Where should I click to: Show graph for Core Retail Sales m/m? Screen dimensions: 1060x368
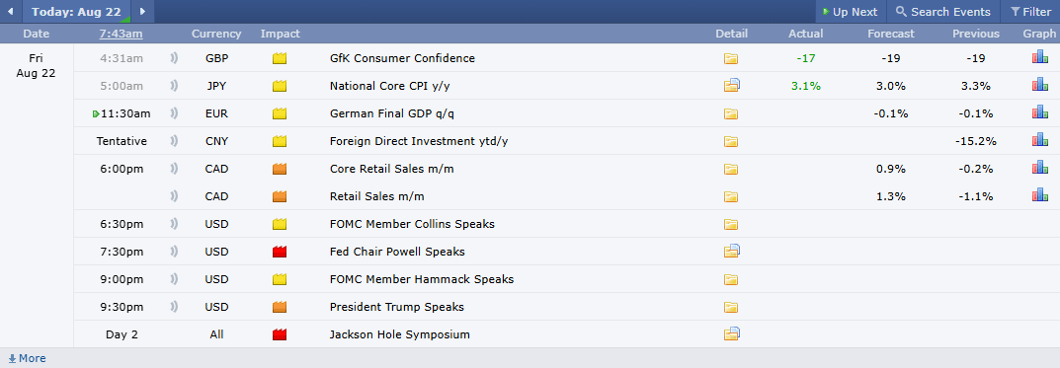tap(1039, 168)
